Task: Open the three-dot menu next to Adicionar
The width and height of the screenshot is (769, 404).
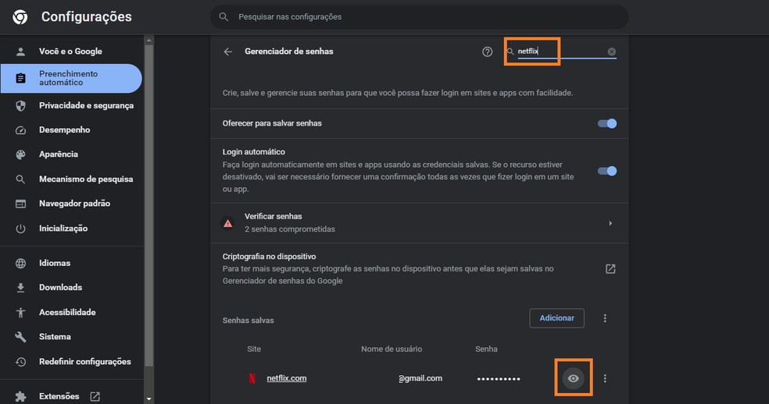Action: (605, 318)
